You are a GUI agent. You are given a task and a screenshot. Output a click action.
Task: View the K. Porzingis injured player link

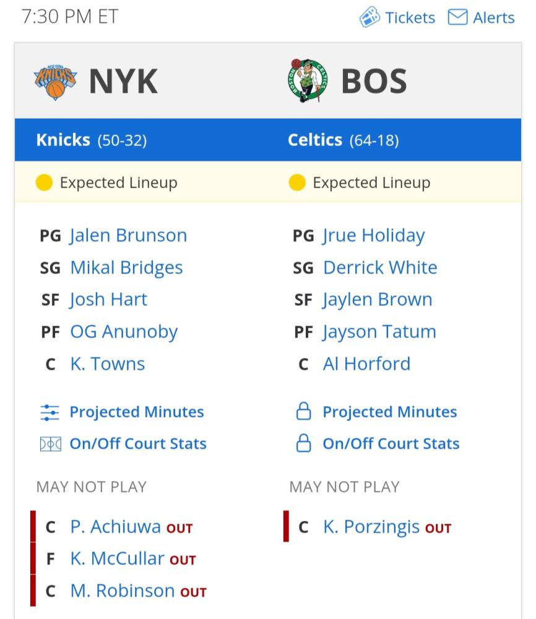coord(371,527)
